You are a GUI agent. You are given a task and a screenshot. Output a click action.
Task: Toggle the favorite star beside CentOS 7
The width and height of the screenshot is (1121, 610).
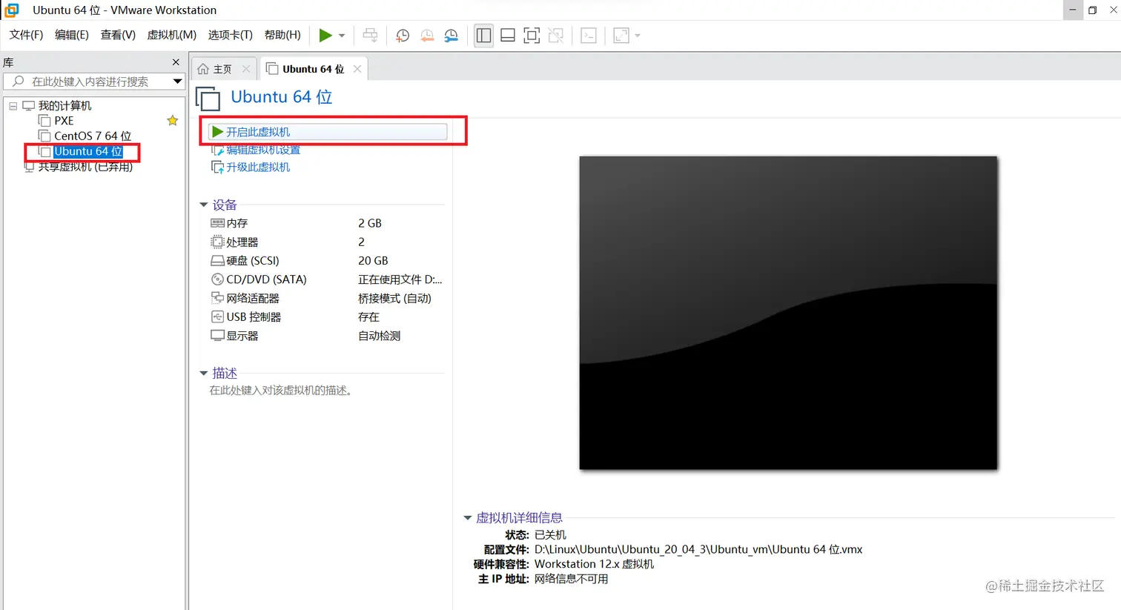[x=172, y=119]
